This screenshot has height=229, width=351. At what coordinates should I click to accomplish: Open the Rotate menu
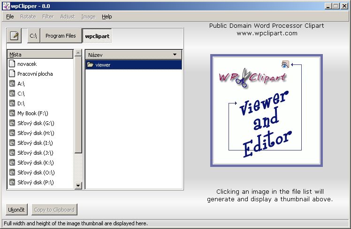click(28, 16)
